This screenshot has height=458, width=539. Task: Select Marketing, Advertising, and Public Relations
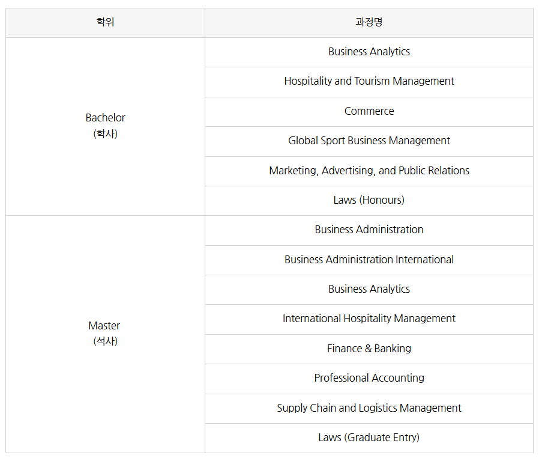369,171
